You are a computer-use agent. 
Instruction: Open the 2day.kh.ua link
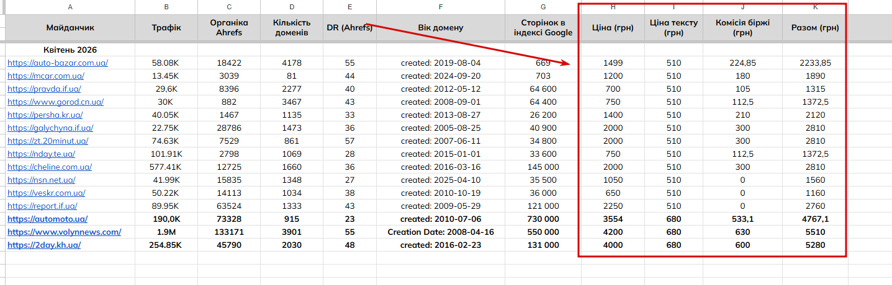click(x=44, y=245)
